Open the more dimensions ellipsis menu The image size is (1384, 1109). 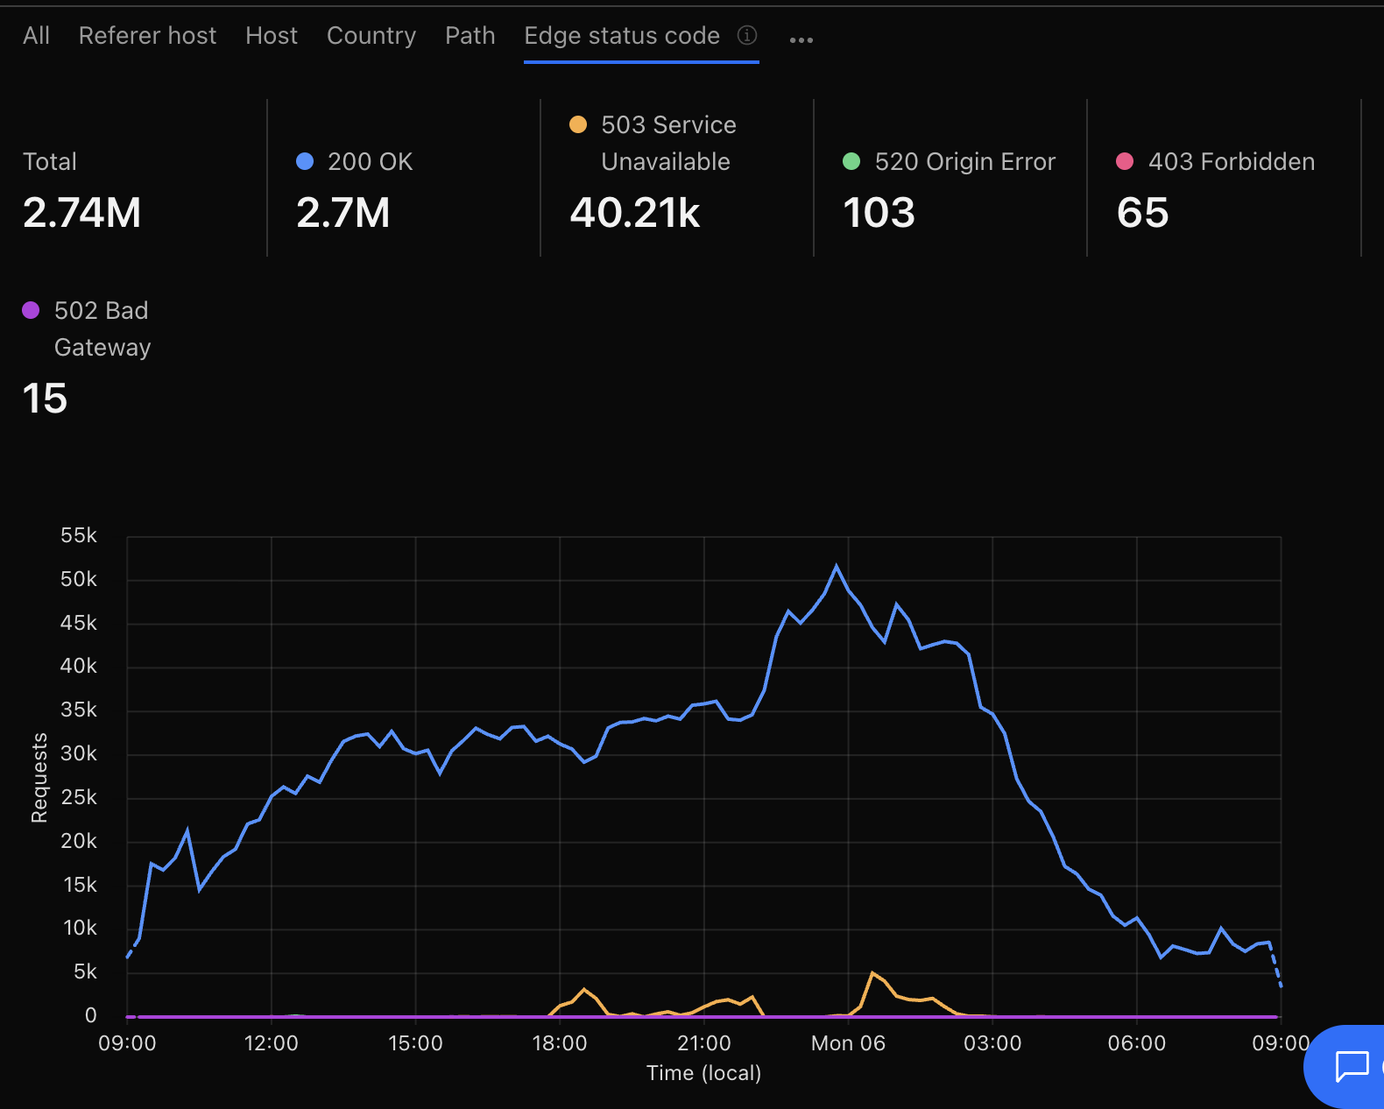[801, 39]
